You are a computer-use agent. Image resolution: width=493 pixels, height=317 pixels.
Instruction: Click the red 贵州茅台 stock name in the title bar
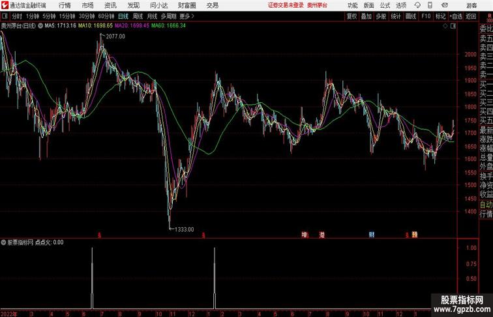point(317,5)
